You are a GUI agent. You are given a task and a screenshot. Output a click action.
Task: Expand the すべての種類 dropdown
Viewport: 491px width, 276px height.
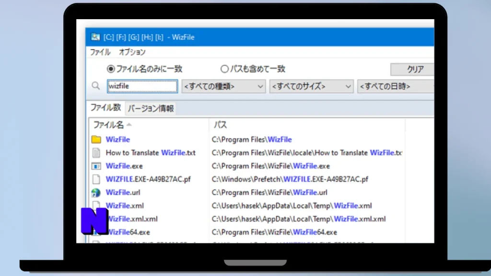(x=223, y=86)
